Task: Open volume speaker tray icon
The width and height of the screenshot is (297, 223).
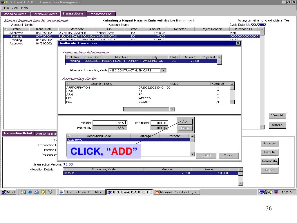Action: click(271, 192)
